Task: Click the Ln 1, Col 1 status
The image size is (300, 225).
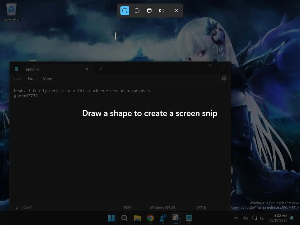Action: pos(23,207)
